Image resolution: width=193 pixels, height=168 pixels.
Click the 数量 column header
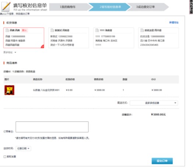click(125, 79)
